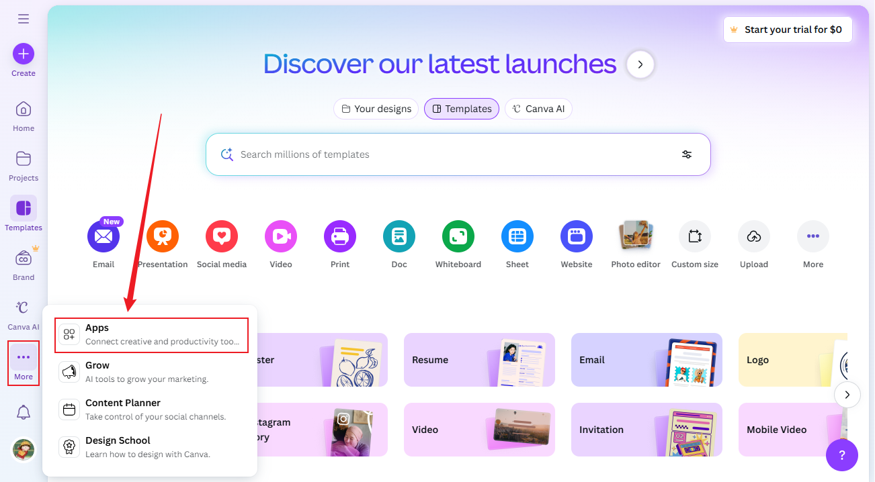Click Start your trial for $0
Viewport: 875px width, 482px height.
(787, 30)
